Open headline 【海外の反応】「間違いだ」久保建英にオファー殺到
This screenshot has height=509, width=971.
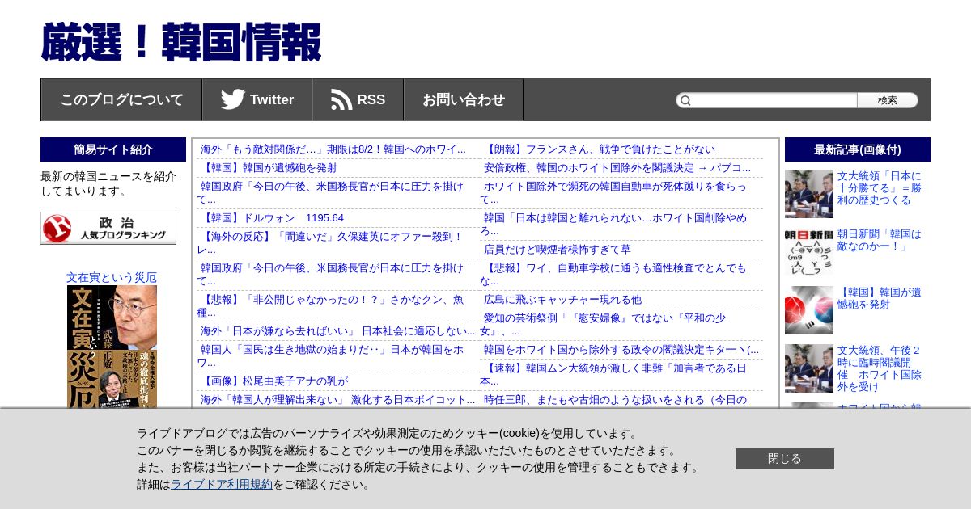coord(330,243)
